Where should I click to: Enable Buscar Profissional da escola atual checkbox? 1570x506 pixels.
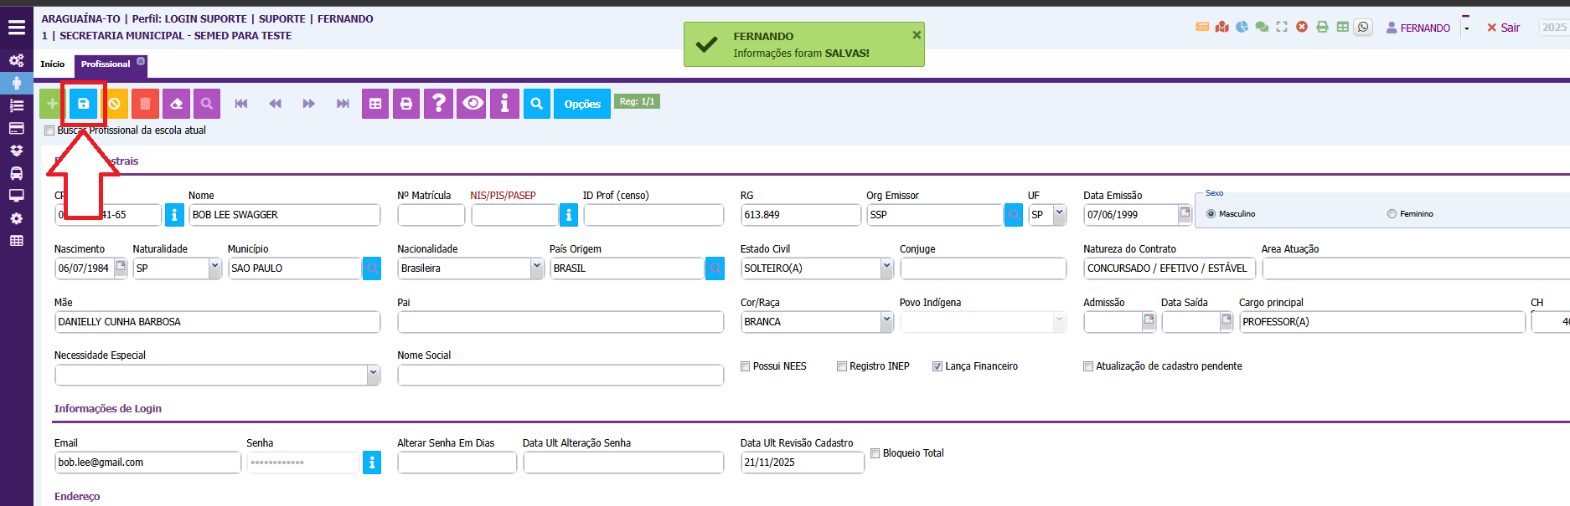pyautogui.click(x=49, y=130)
